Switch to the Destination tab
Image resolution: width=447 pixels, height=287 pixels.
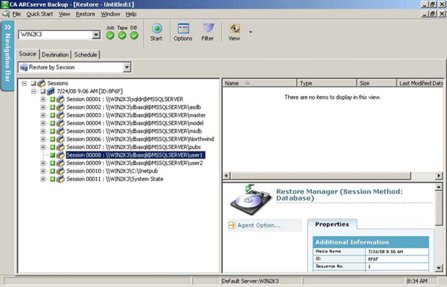56,55
